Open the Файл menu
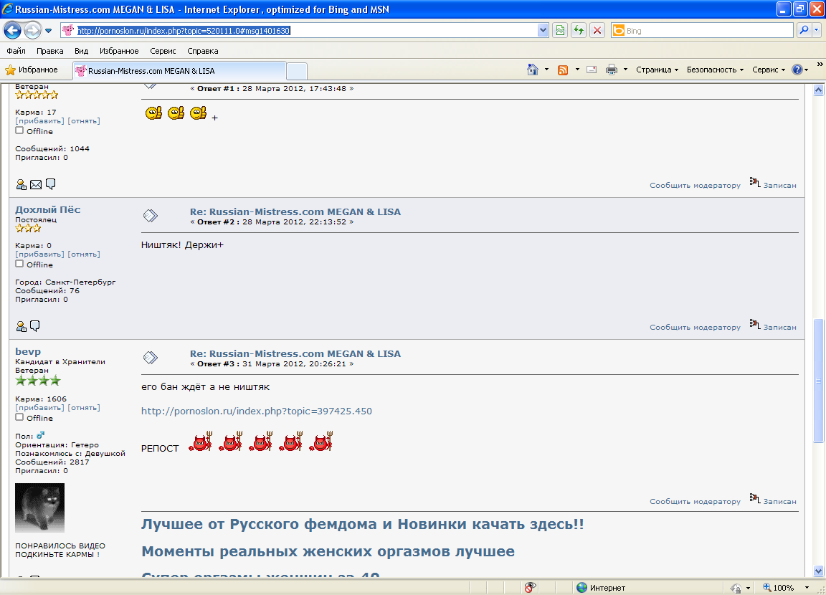 point(16,51)
